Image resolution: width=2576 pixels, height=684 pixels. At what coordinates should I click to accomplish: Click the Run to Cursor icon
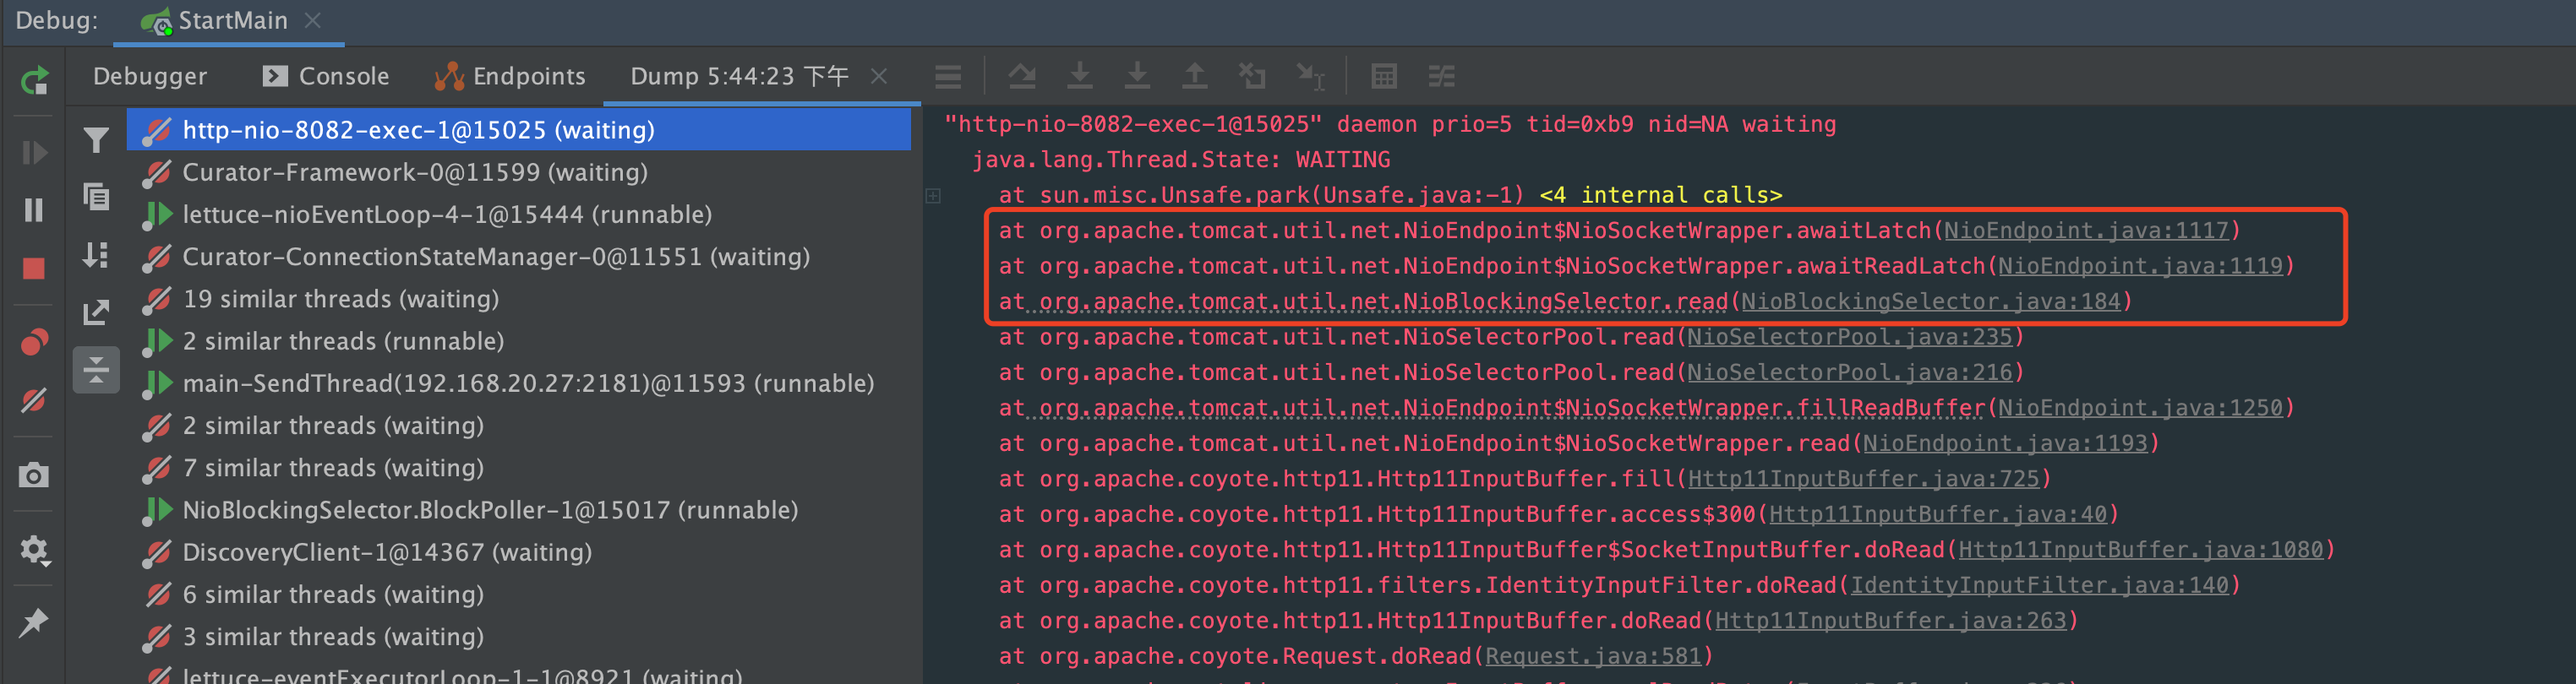coord(1310,77)
